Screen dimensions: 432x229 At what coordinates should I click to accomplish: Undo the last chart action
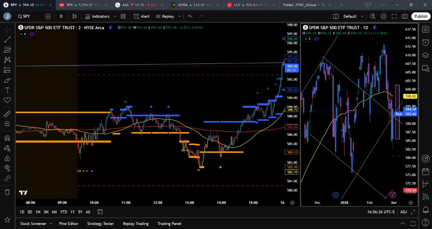(190, 16)
